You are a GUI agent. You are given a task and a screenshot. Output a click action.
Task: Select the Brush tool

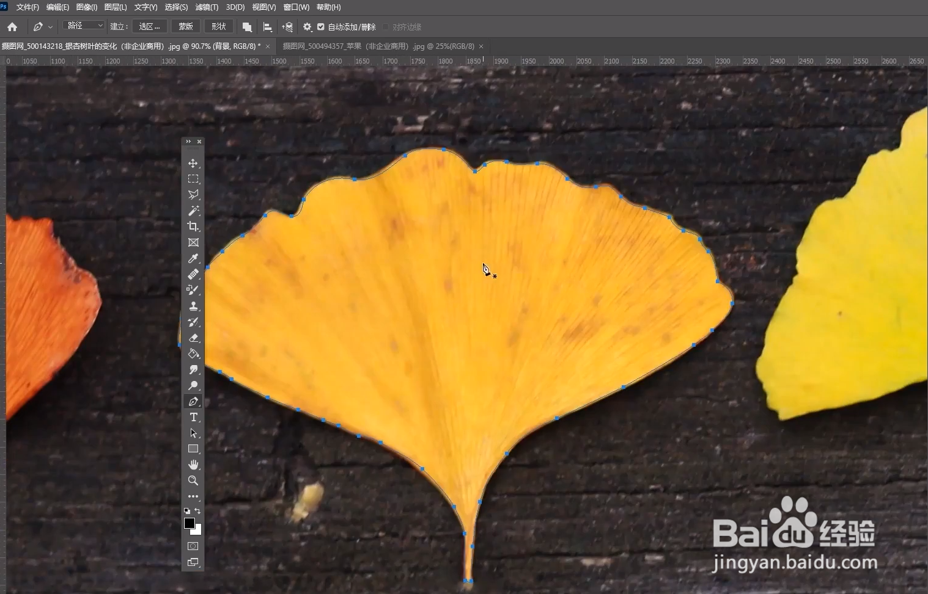[193, 290]
